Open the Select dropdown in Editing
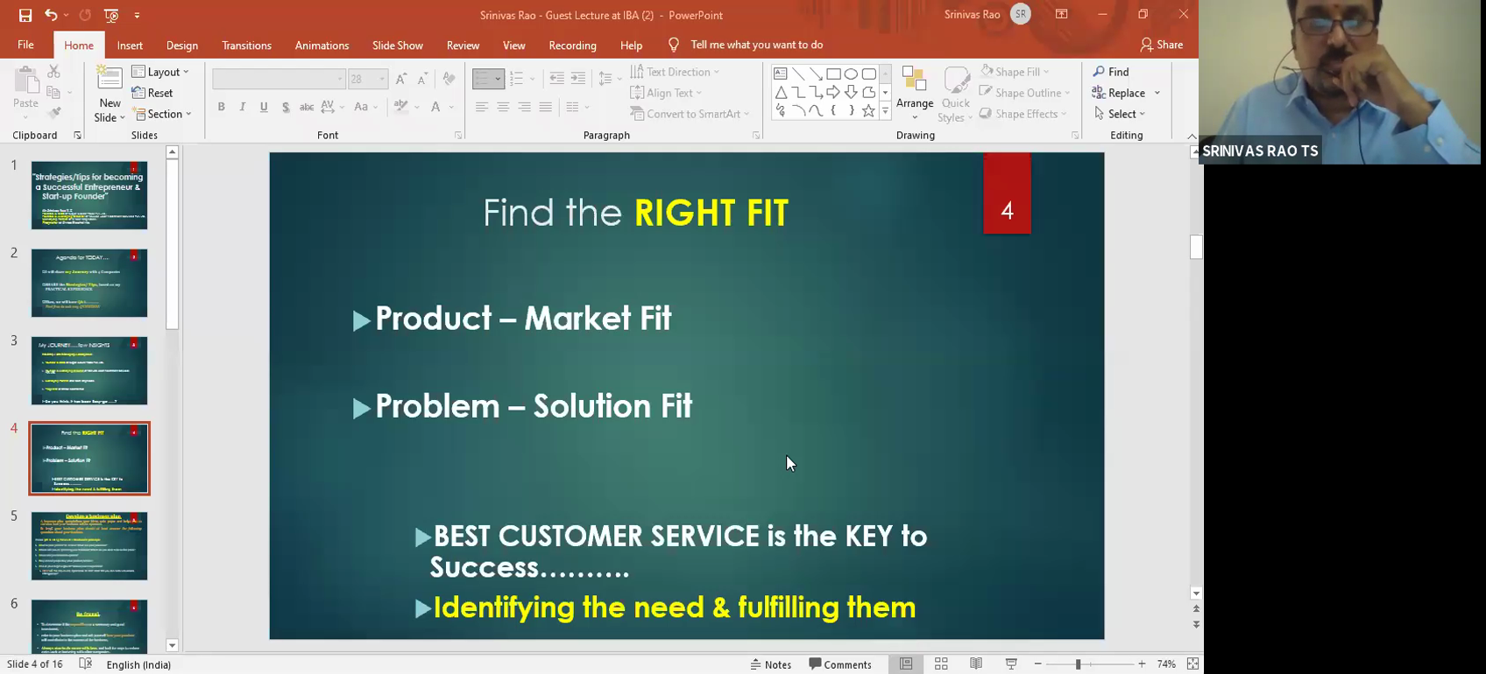1486x674 pixels. [1120, 114]
